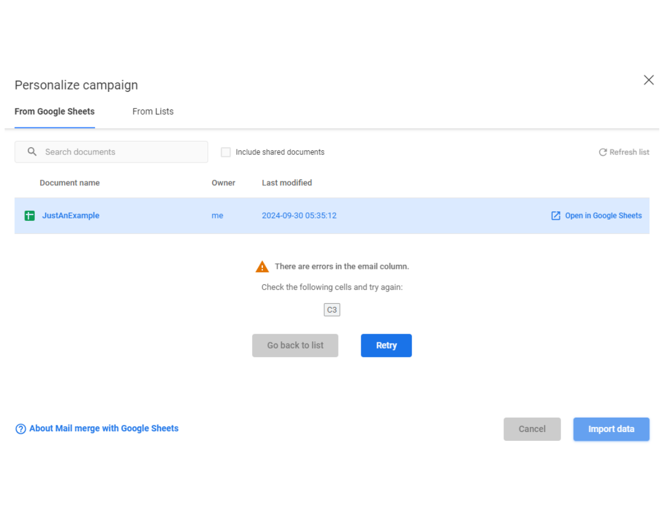Viewport: 664px width, 531px height.
Task: Click Open in Google Sheets link
Action: 596,216
